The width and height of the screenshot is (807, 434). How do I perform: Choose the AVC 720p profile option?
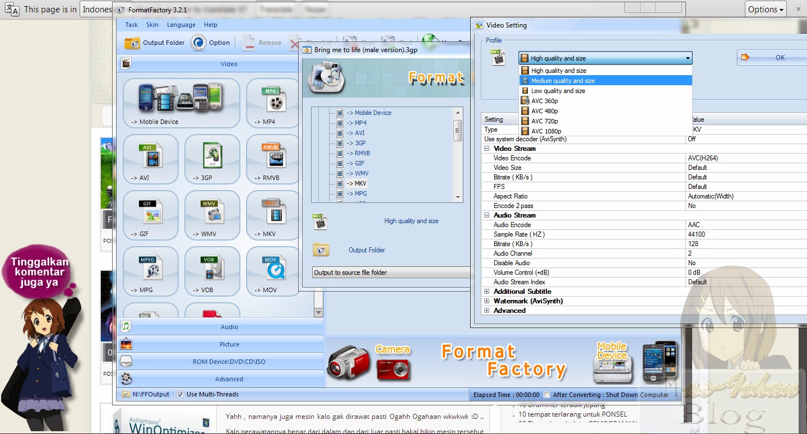tap(606, 121)
